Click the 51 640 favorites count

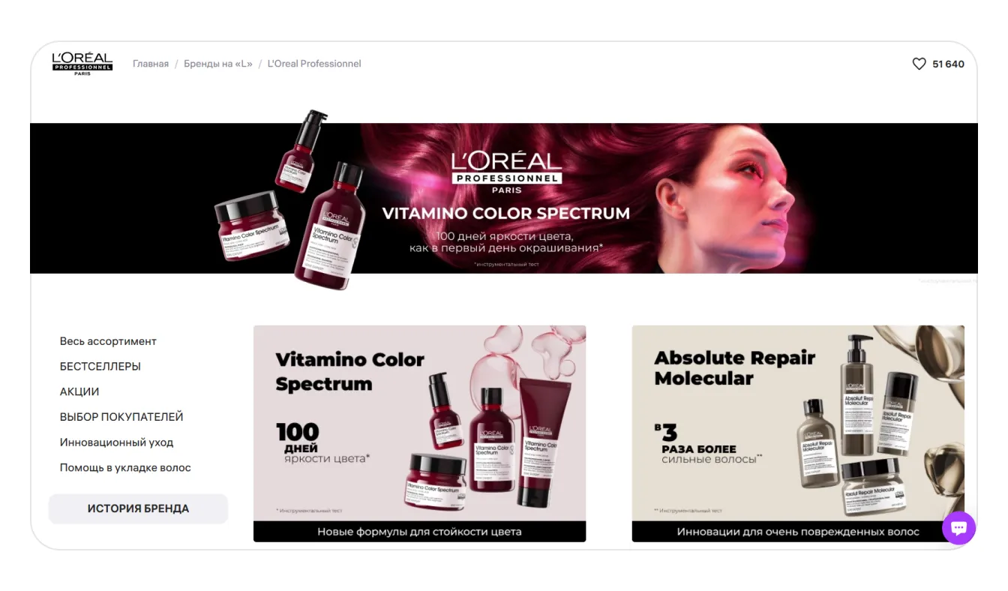pos(948,64)
